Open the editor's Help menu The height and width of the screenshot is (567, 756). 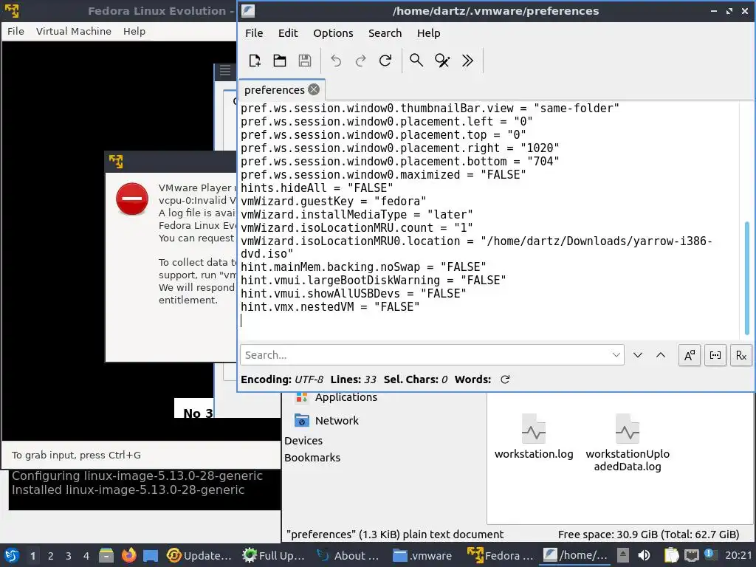pyautogui.click(x=429, y=33)
